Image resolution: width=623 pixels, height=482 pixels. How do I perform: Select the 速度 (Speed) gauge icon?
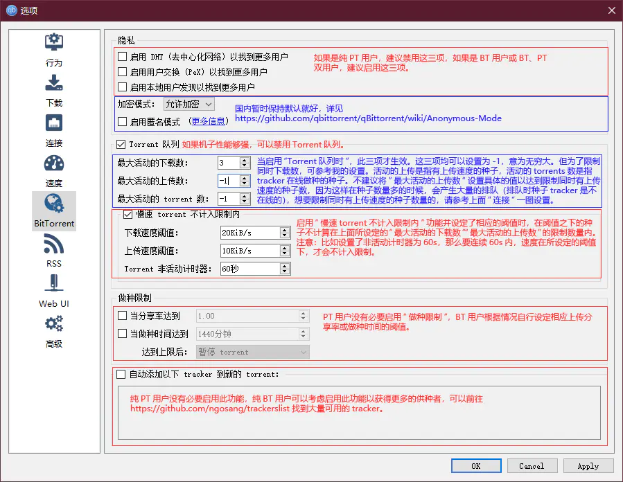tap(54, 163)
